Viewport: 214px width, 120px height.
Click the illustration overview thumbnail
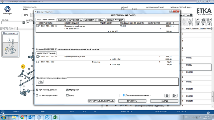coord(10,45)
